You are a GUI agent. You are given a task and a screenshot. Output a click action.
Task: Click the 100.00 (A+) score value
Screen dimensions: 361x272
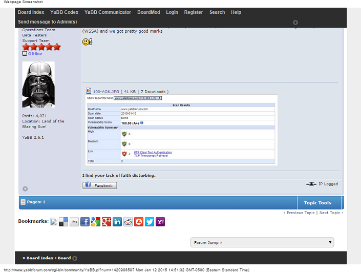pos(130,123)
